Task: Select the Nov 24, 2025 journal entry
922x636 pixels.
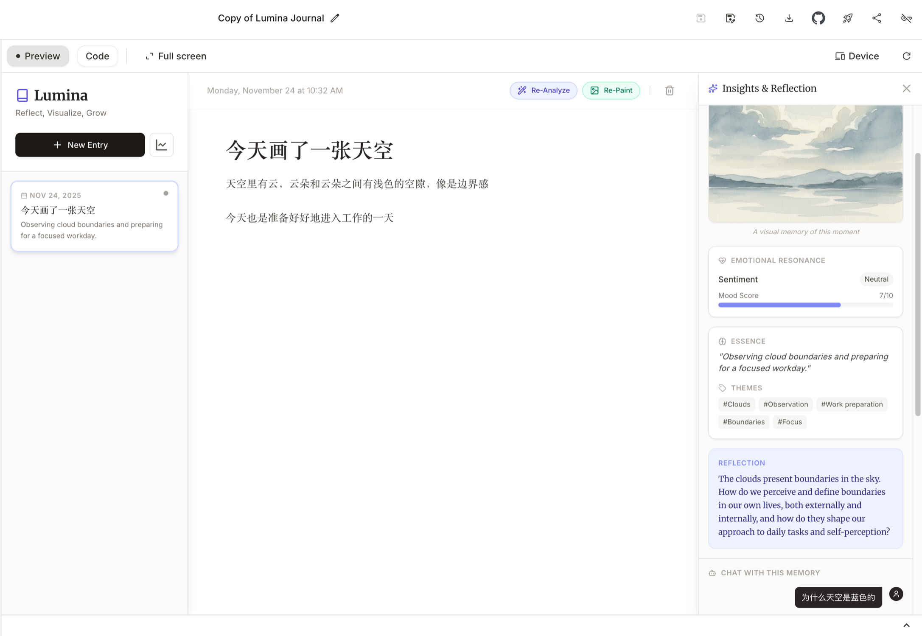Action: pos(94,216)
